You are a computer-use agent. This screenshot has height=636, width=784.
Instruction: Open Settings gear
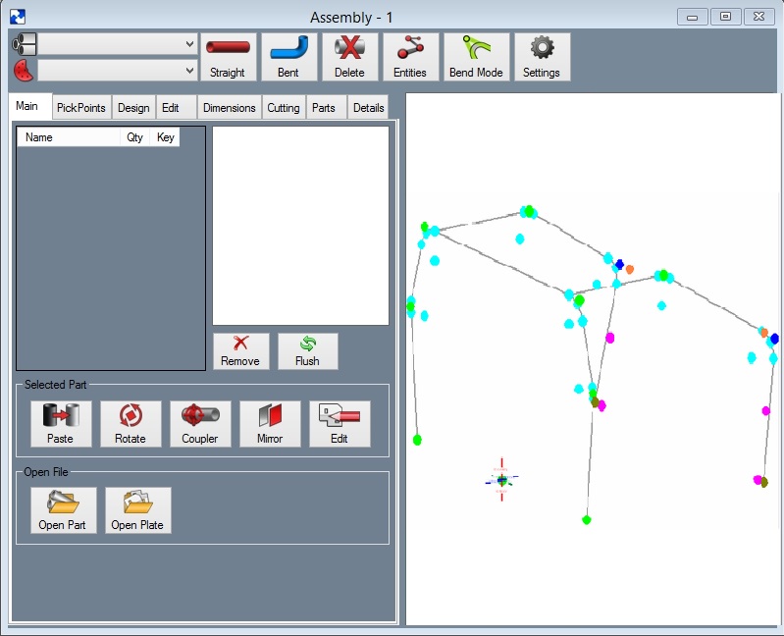pos(542,57)
